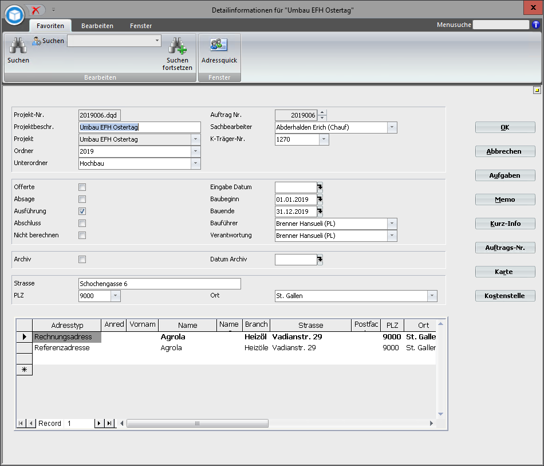Screen dimensions: 544x466
Task: Click the Aufgaben button
Action: coord(504,175)
